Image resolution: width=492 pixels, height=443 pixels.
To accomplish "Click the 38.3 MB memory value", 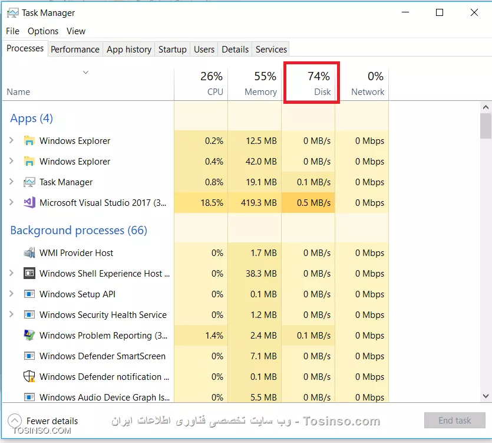I will (261, 273).
